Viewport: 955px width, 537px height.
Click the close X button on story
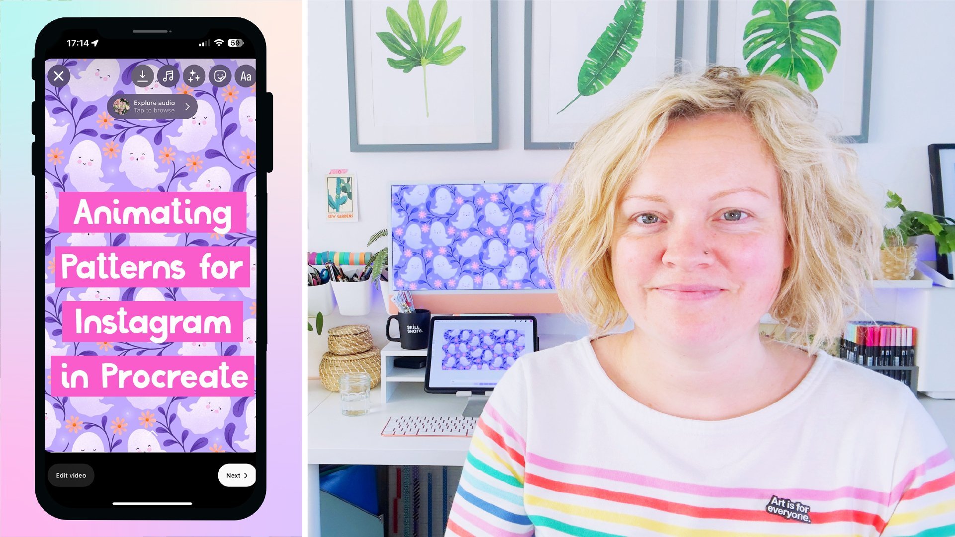tap(58, 77)
